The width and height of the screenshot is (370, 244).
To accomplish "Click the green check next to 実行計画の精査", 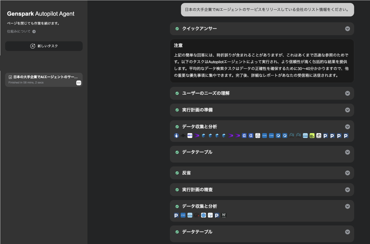I will (177, 190).
